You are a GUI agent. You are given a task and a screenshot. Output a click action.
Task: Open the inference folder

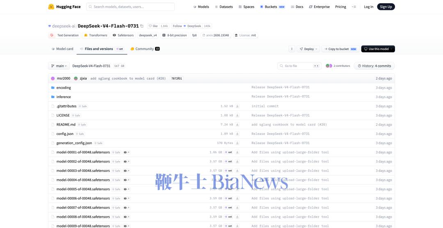click(x=64, y=97)
